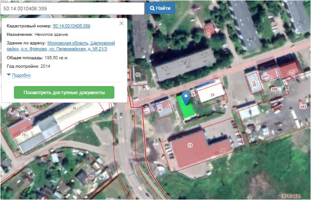Select parcel labeled 358 on the map
311x200 pixels.
(x=253, y=83)
